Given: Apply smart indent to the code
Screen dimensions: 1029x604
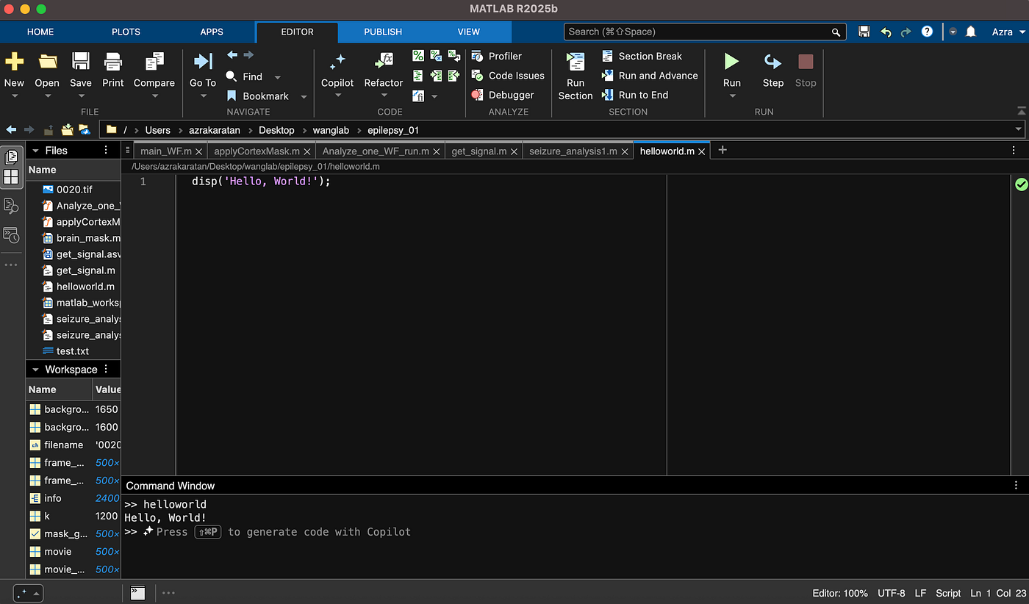Looking at the screenshot, I should 418,76.
